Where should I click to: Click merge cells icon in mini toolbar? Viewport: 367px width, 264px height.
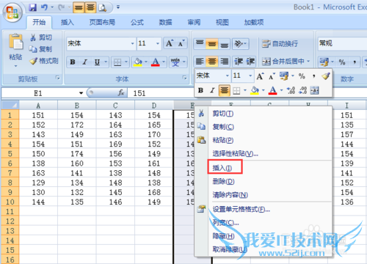(315, 90)
